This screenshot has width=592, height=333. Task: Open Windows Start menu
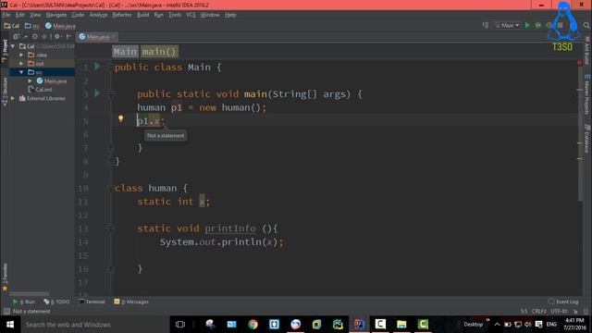tap(10, 325)
